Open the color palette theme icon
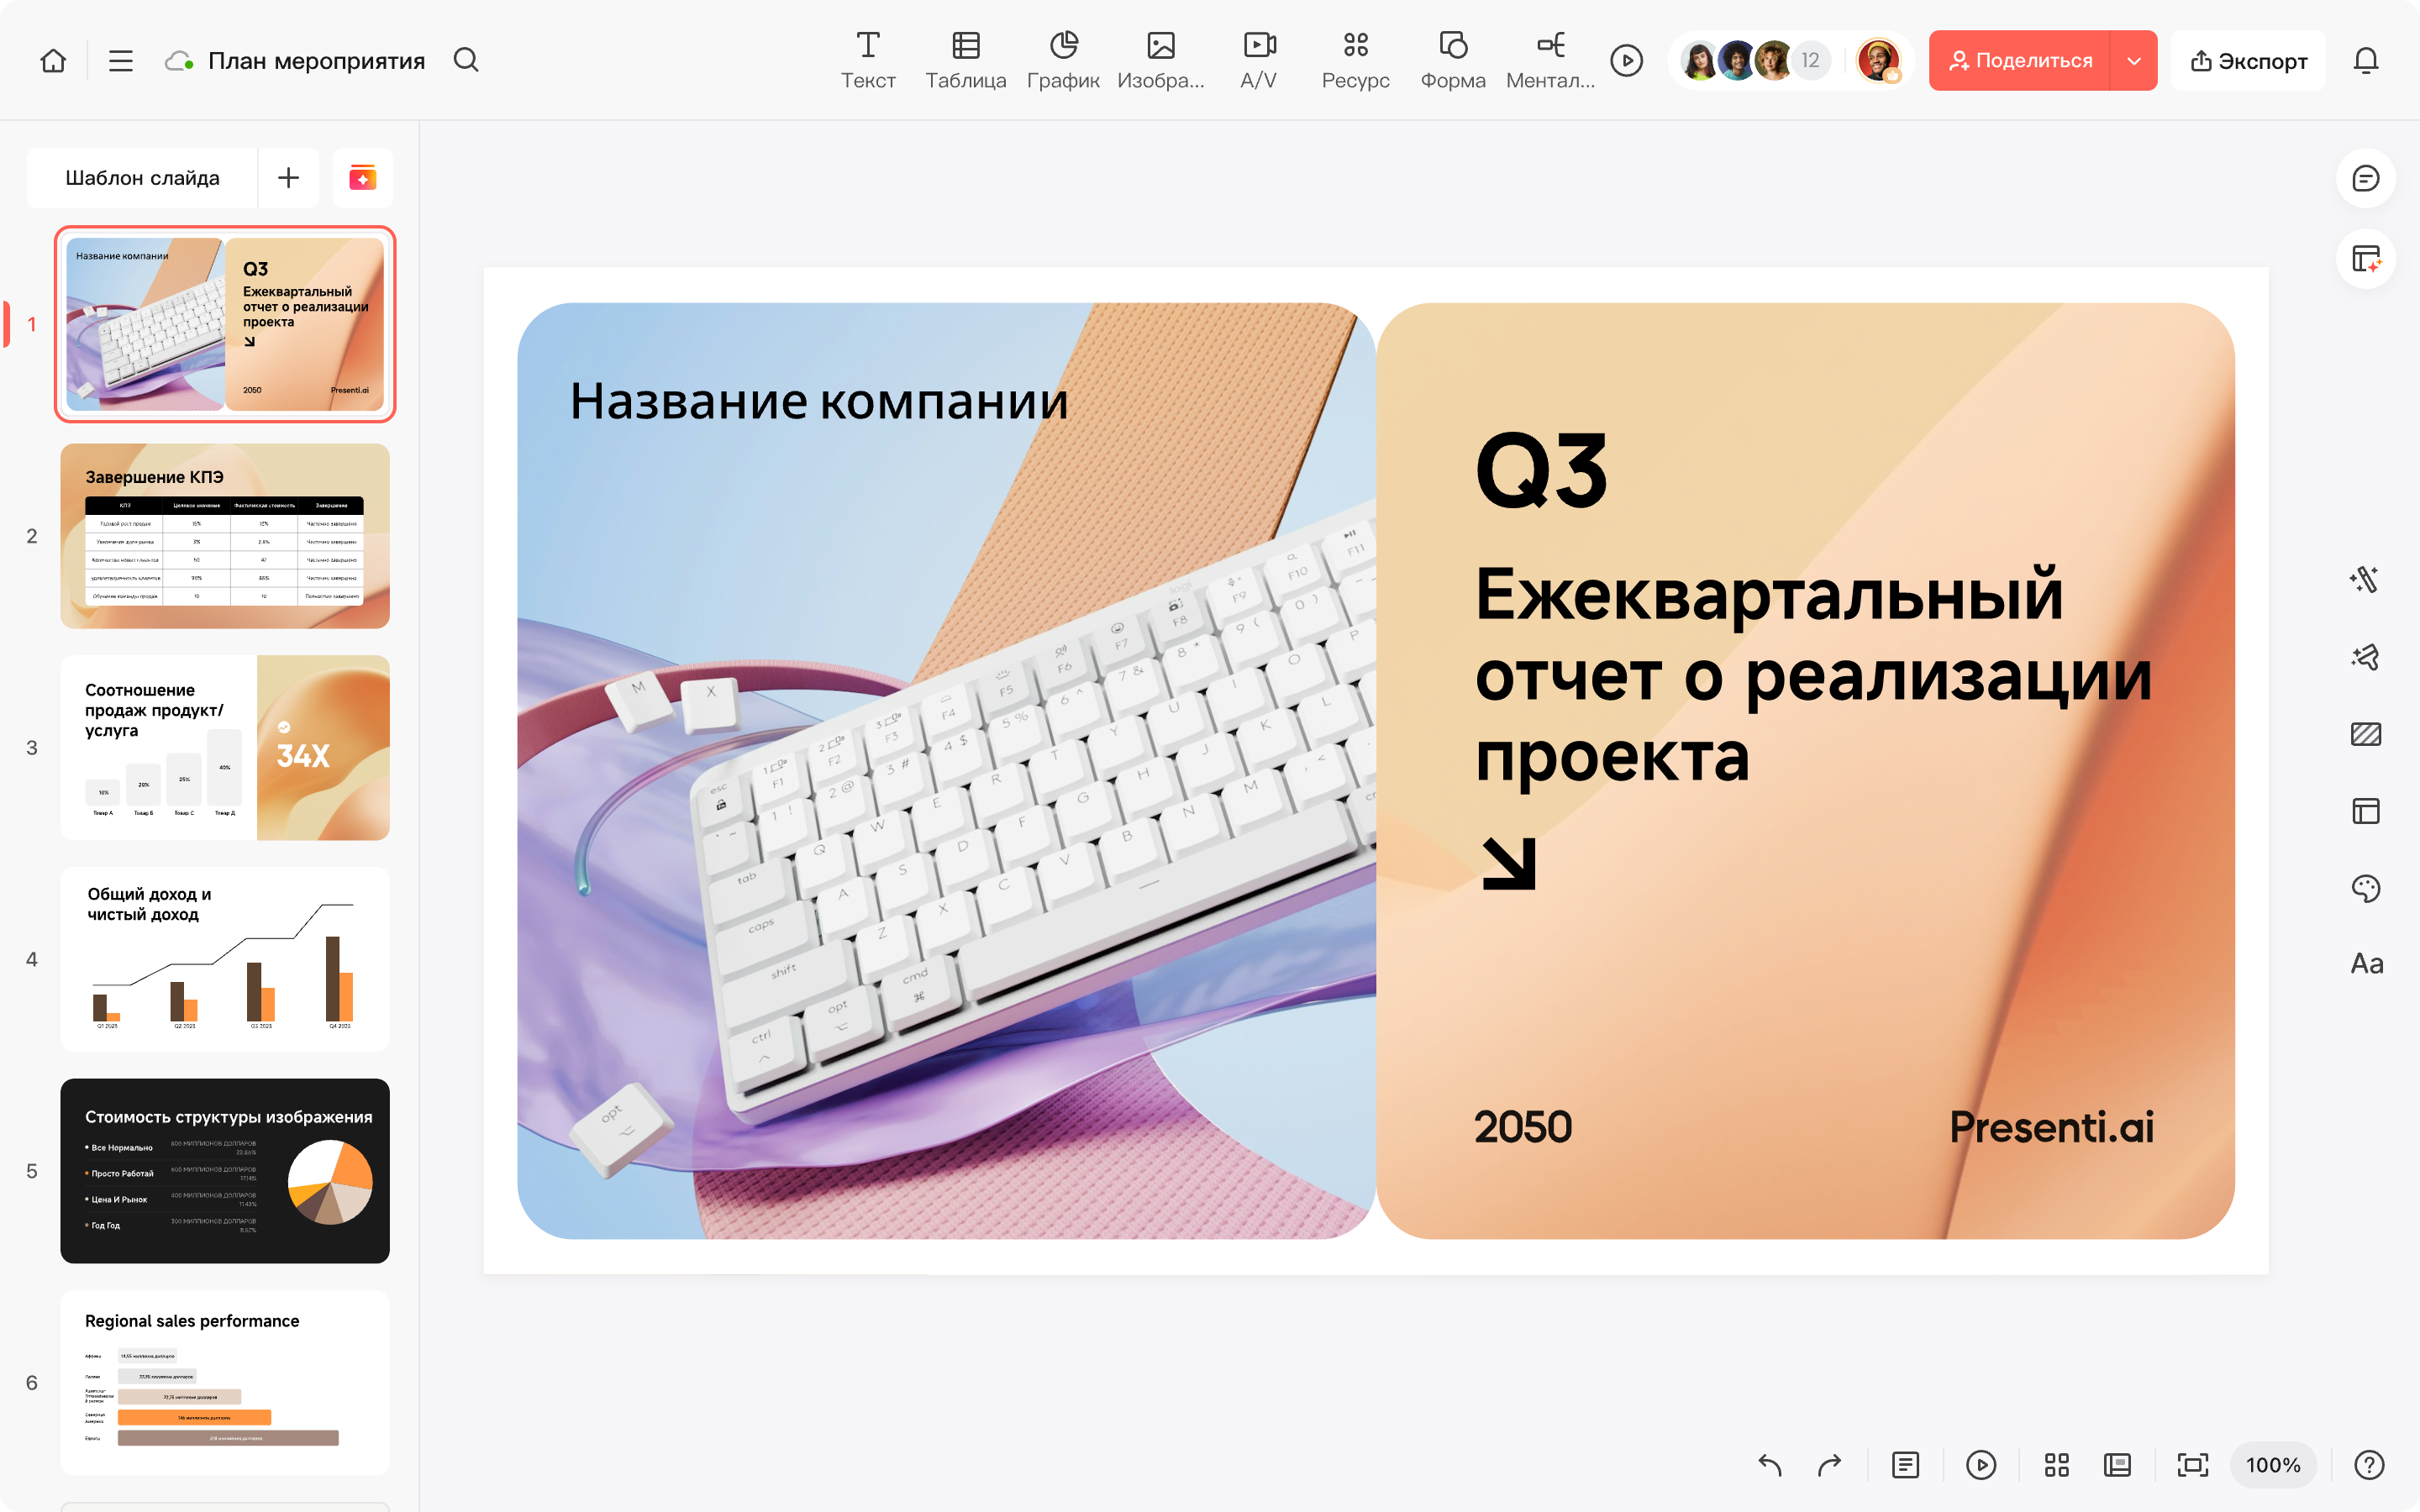Image resolution: width=2420 pixels, height=1512 pixels. (x=2365, y=888)
